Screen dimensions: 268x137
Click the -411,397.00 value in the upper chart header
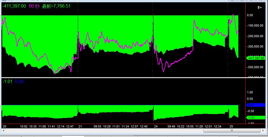[x=14, y=6]
